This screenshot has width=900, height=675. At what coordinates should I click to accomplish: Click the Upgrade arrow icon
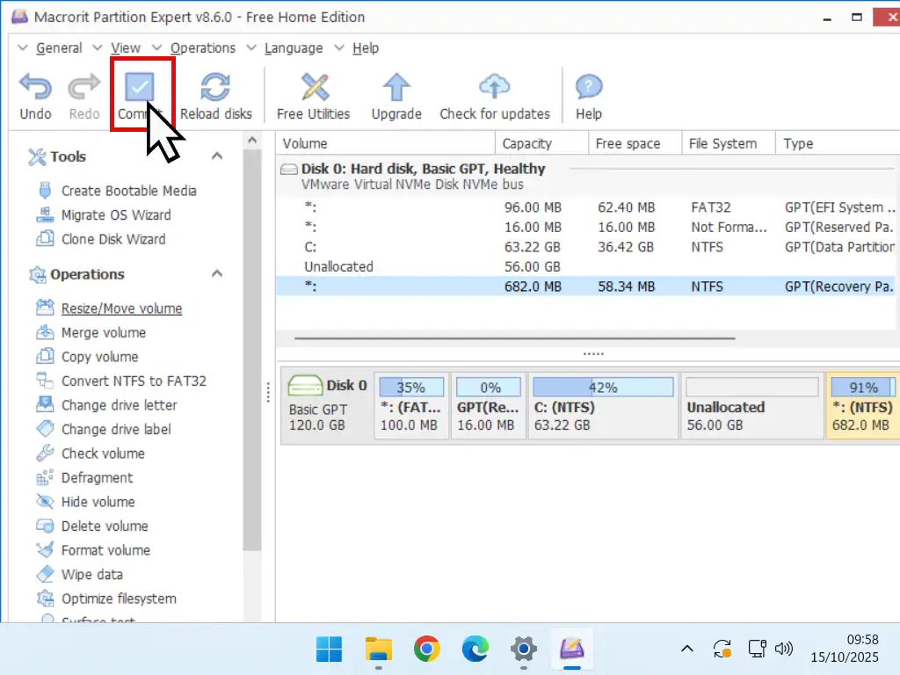396,88
